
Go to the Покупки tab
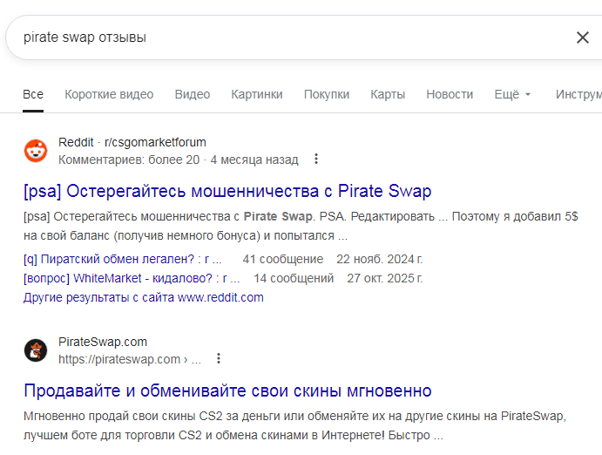click(327, 94)
